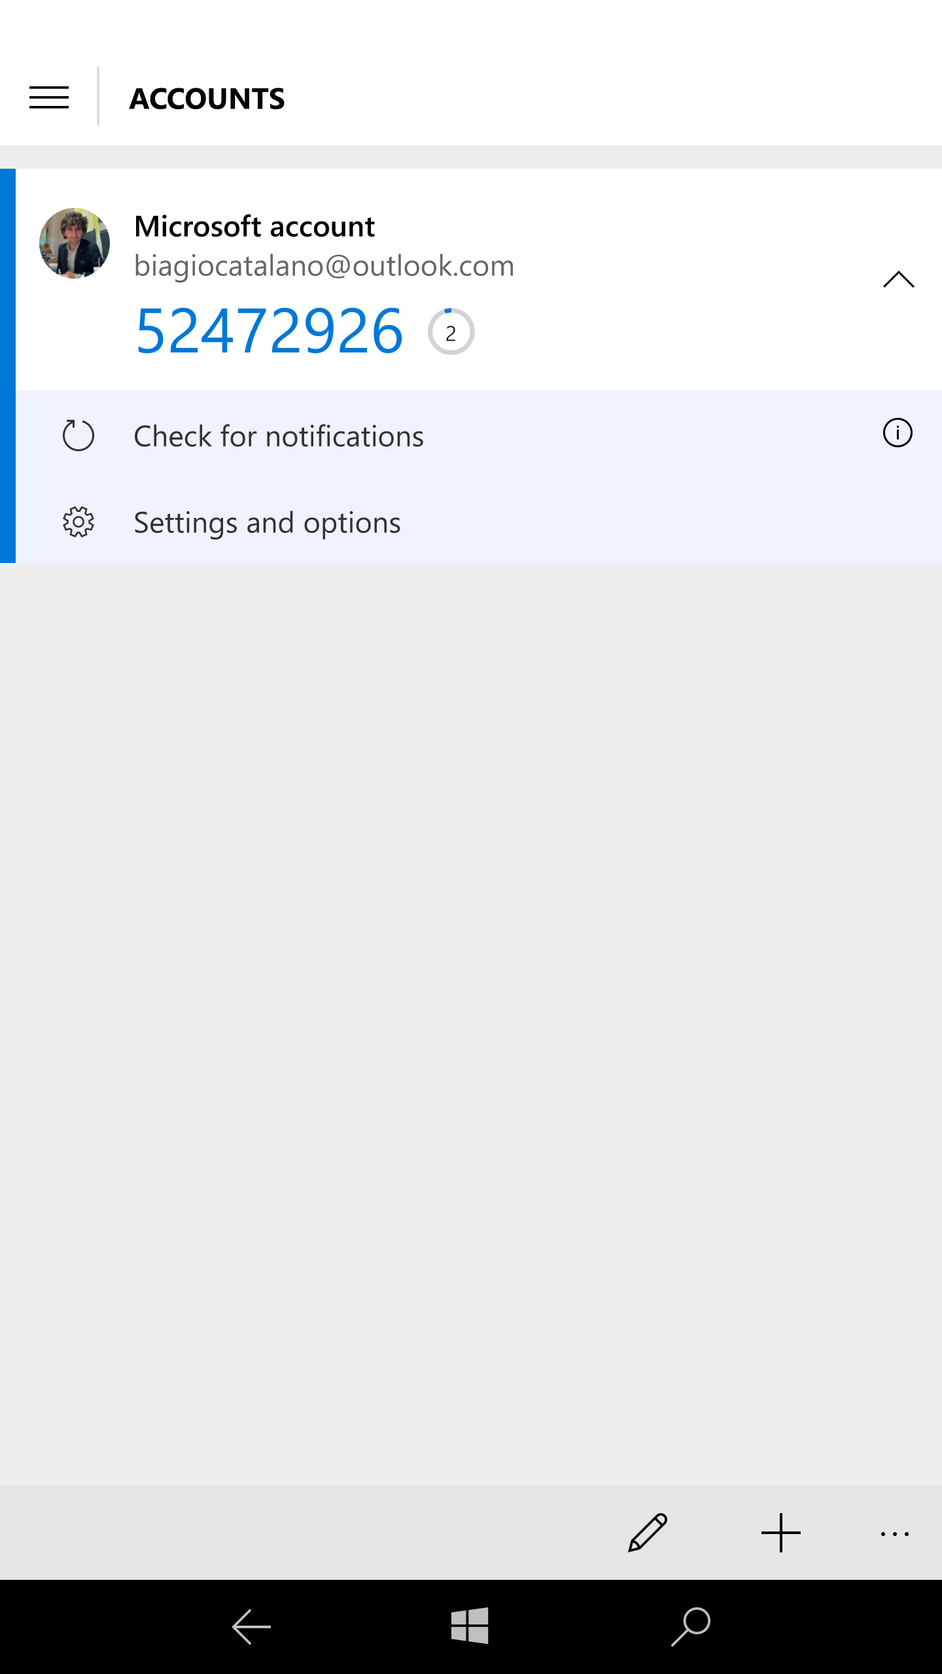942x1674 pixels.
Task: Open Settings and options
Action: click(x=267, y=522)
